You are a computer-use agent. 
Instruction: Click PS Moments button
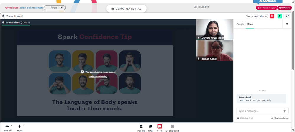click(x=284, y=8)
